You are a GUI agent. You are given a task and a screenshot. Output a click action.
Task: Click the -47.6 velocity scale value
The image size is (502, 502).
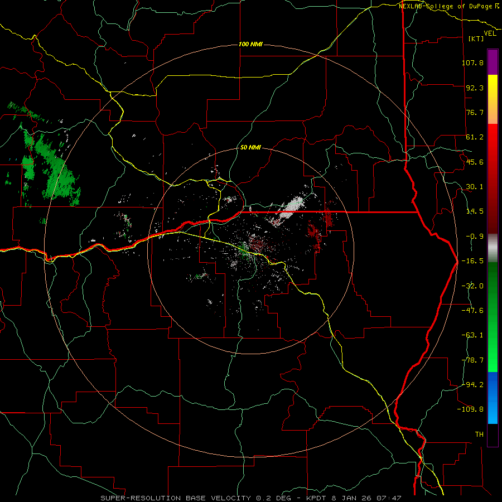[x=472, y=311]
